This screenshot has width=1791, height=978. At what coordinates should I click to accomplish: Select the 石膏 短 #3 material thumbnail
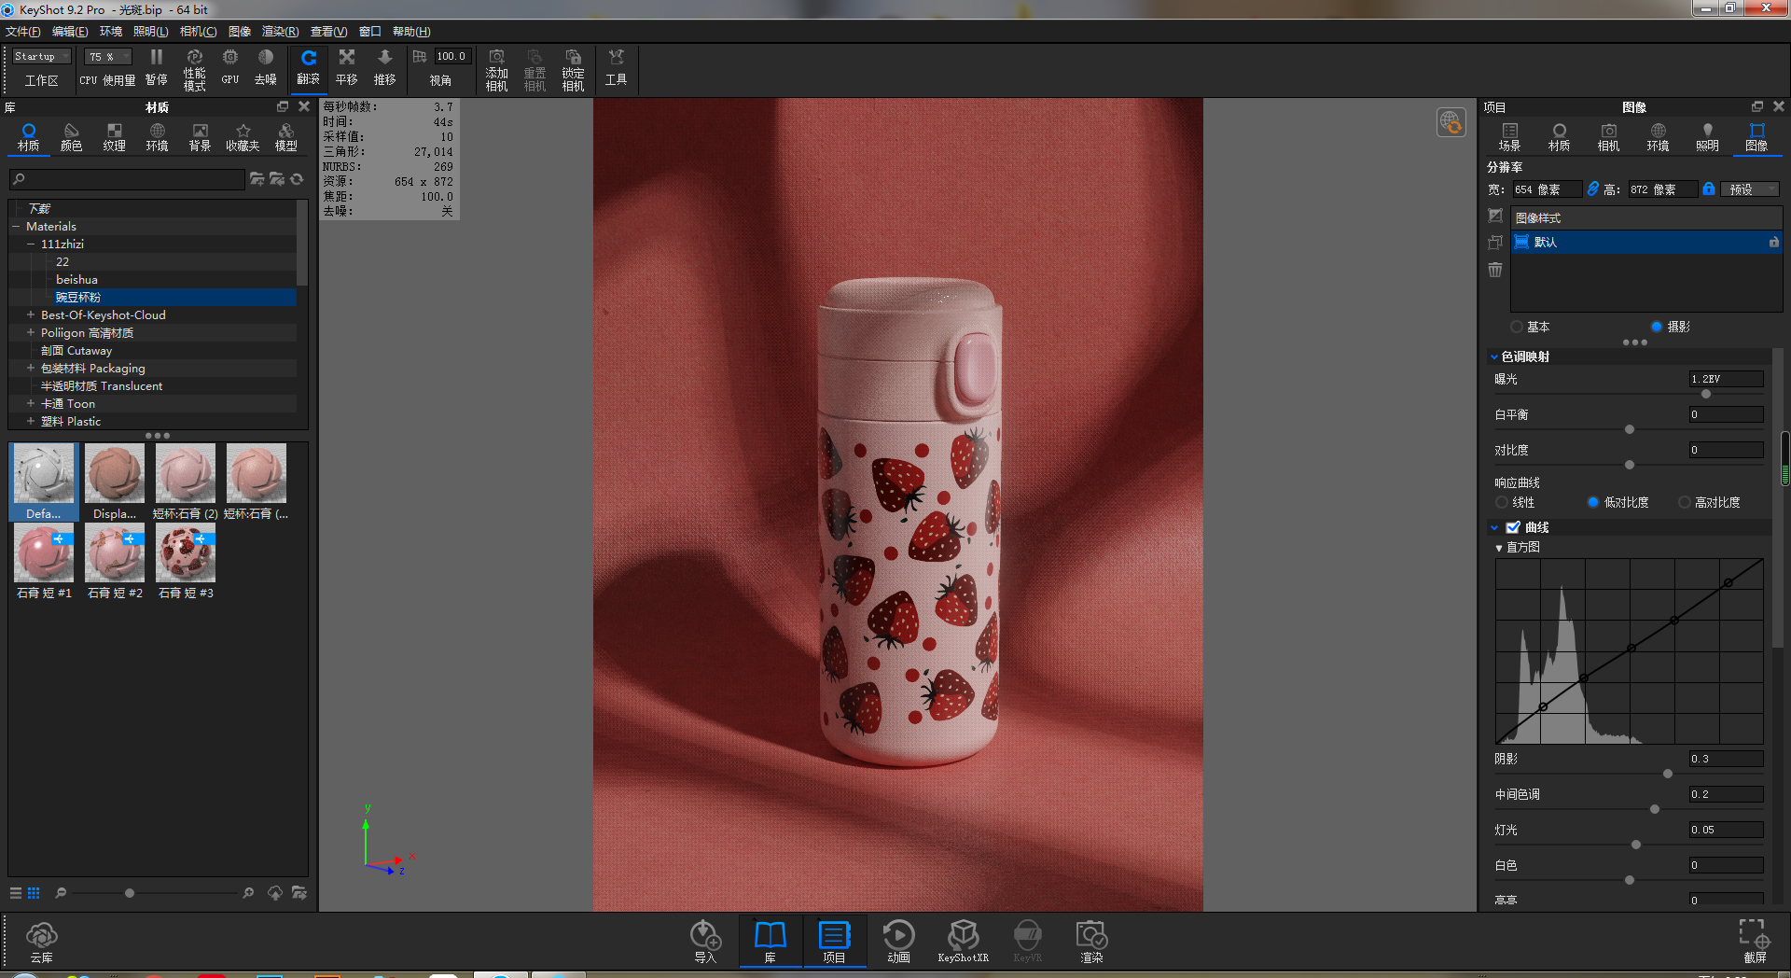tap(185, 552)
